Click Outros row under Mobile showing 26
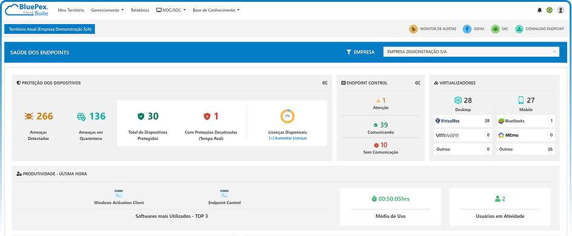The image size is (572, 236). (525, 150)
